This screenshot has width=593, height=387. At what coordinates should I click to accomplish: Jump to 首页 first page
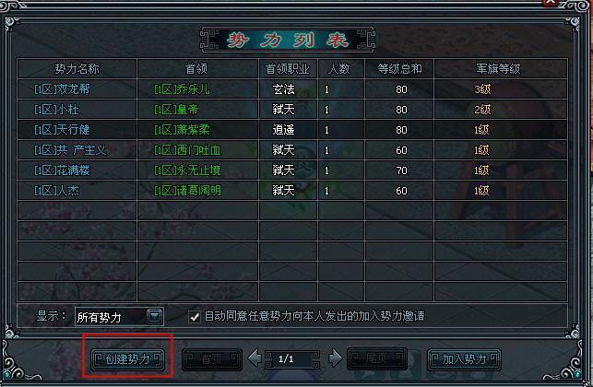coord(212,359)
